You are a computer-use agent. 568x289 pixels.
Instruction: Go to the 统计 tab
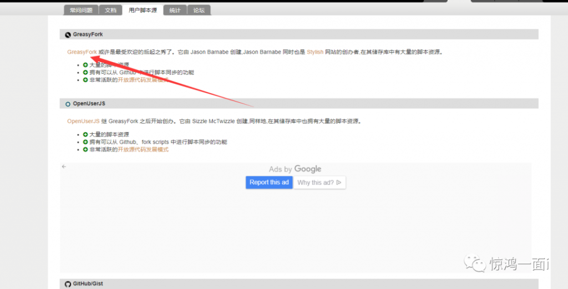coord(175,10)
